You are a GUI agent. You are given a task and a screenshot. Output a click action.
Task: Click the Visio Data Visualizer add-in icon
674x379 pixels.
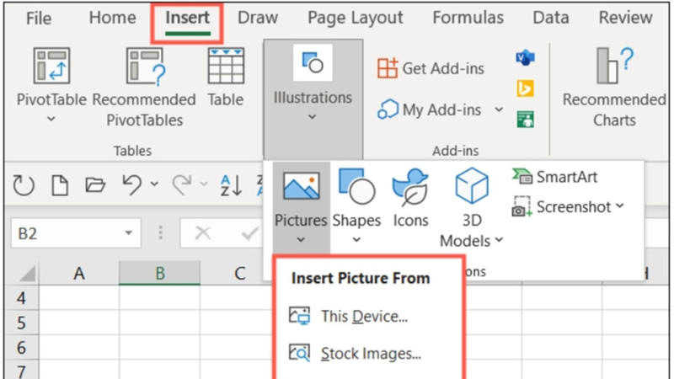[525, 57]
